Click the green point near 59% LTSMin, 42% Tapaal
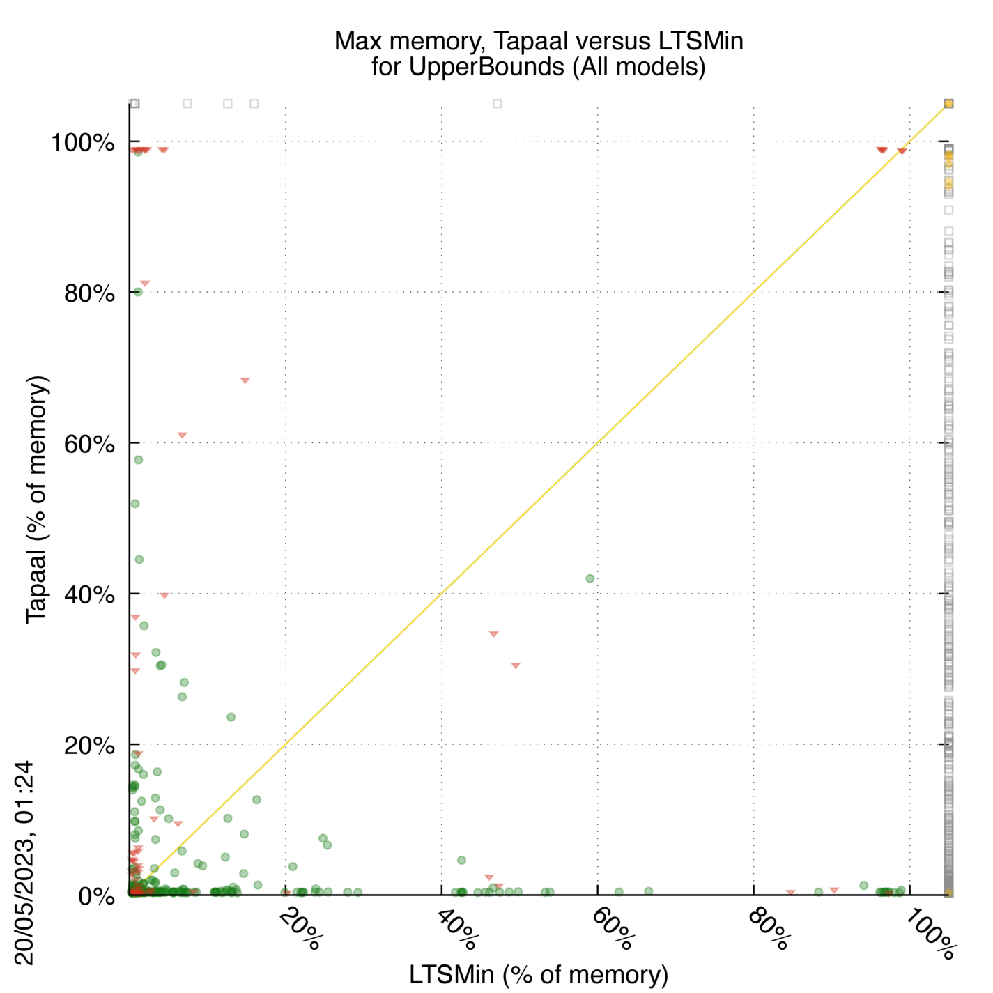The image size is (993, 993). 590,578
